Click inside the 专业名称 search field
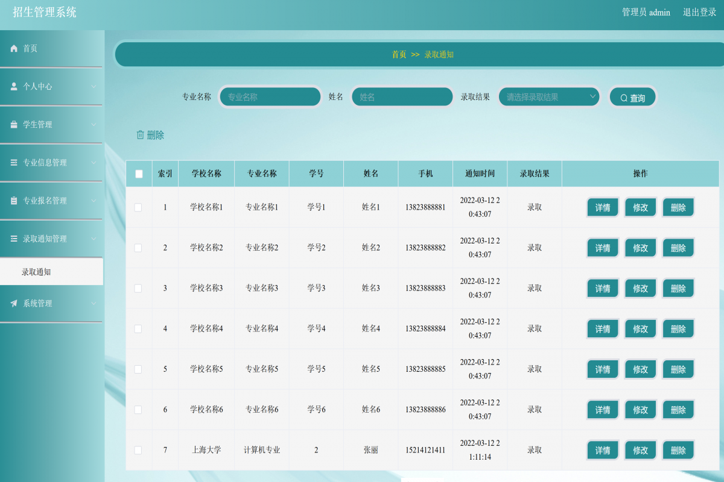724x482 pixels. [x=270, y=96]
